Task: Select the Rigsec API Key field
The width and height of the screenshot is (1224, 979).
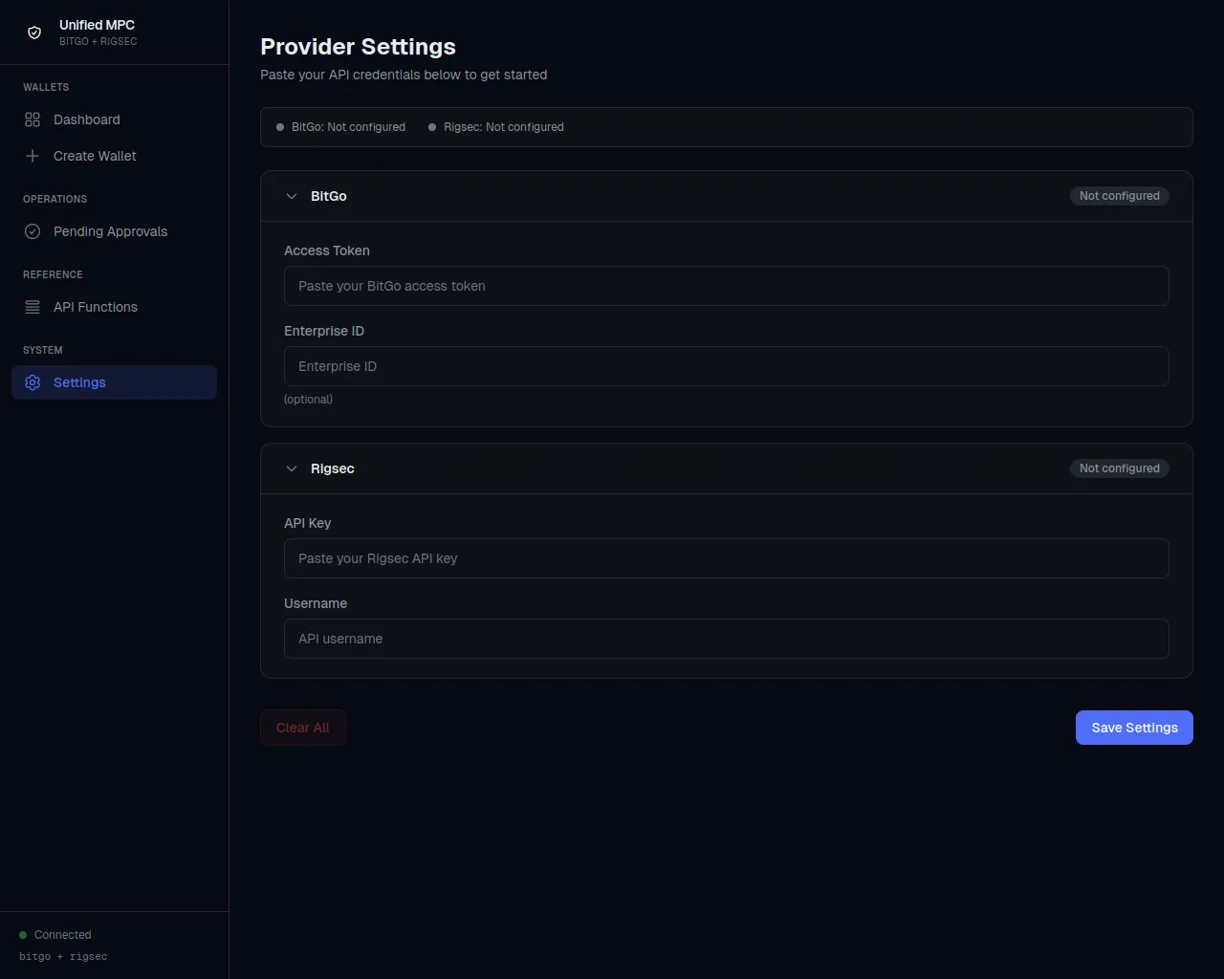Action: coord(726,558)
